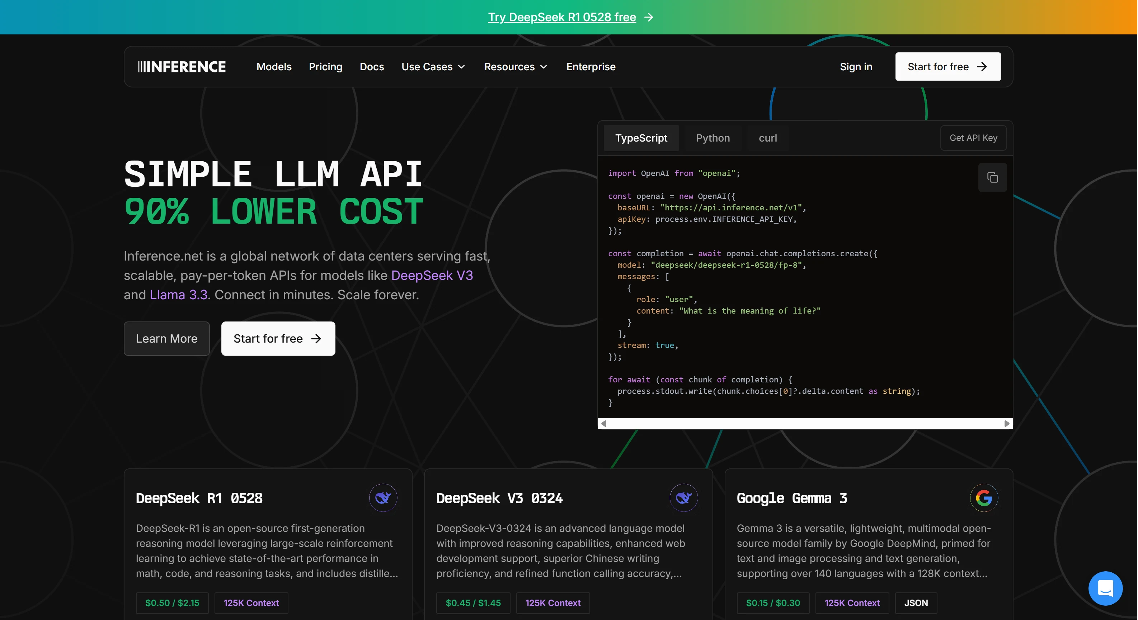Open the Models nav item
This screenshot has height=620, width=1138.
click(x=274, y=67)
